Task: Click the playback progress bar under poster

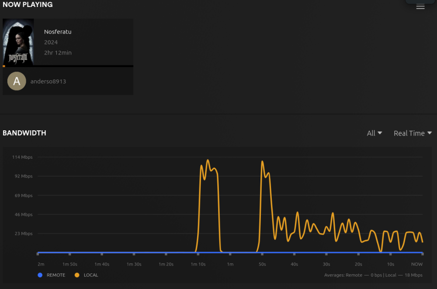Action: pos(68,66)
